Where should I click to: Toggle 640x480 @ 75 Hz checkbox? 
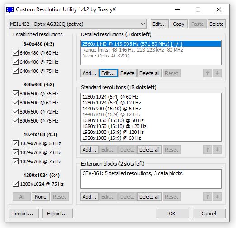pyautogui.click(x=15, y=71)
